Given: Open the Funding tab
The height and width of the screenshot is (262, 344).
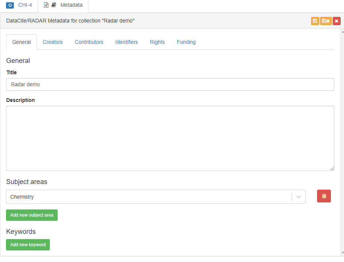Looking at the screenshot, I should (186, 42).
